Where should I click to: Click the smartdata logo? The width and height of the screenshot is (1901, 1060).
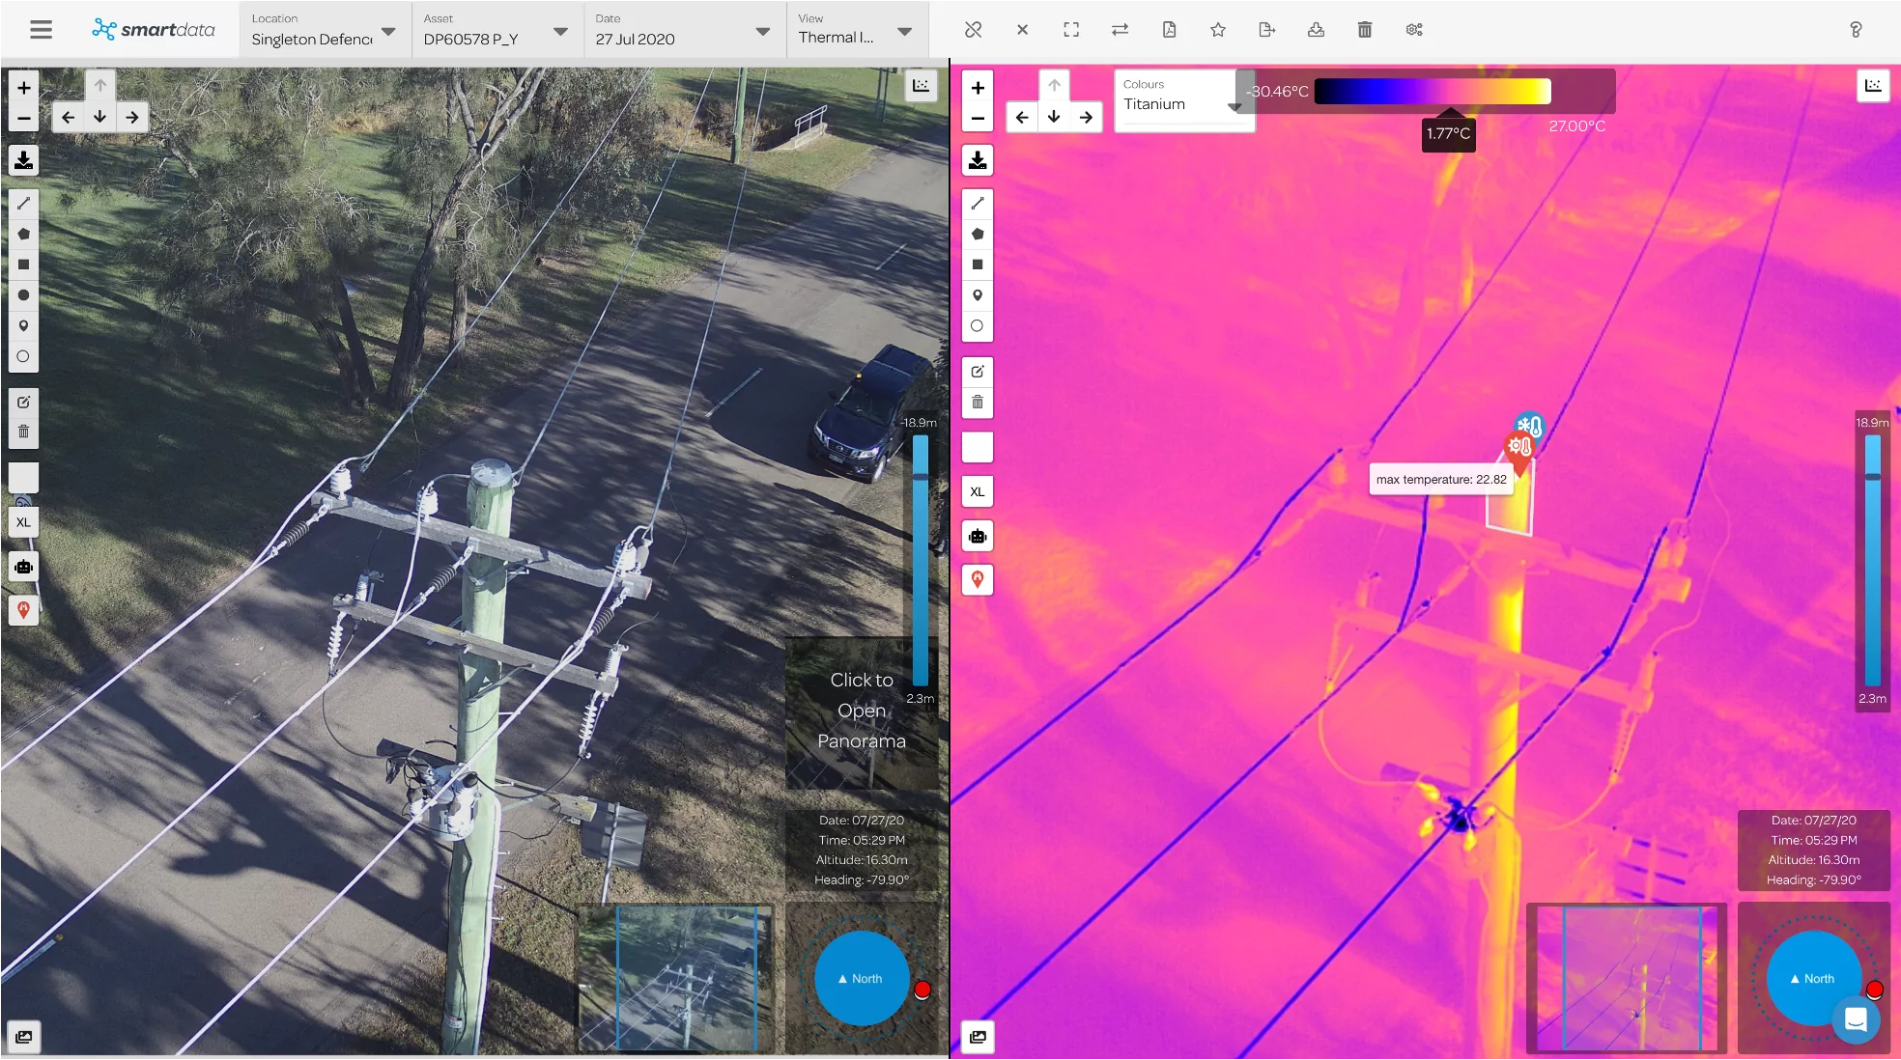click(154, 29)
